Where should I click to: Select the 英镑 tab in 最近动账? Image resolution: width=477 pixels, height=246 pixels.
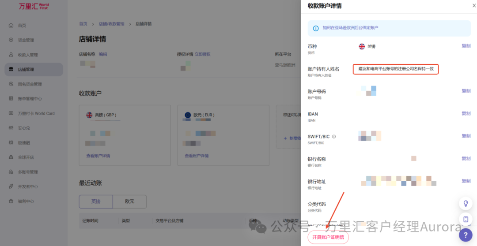click(96, 201)
